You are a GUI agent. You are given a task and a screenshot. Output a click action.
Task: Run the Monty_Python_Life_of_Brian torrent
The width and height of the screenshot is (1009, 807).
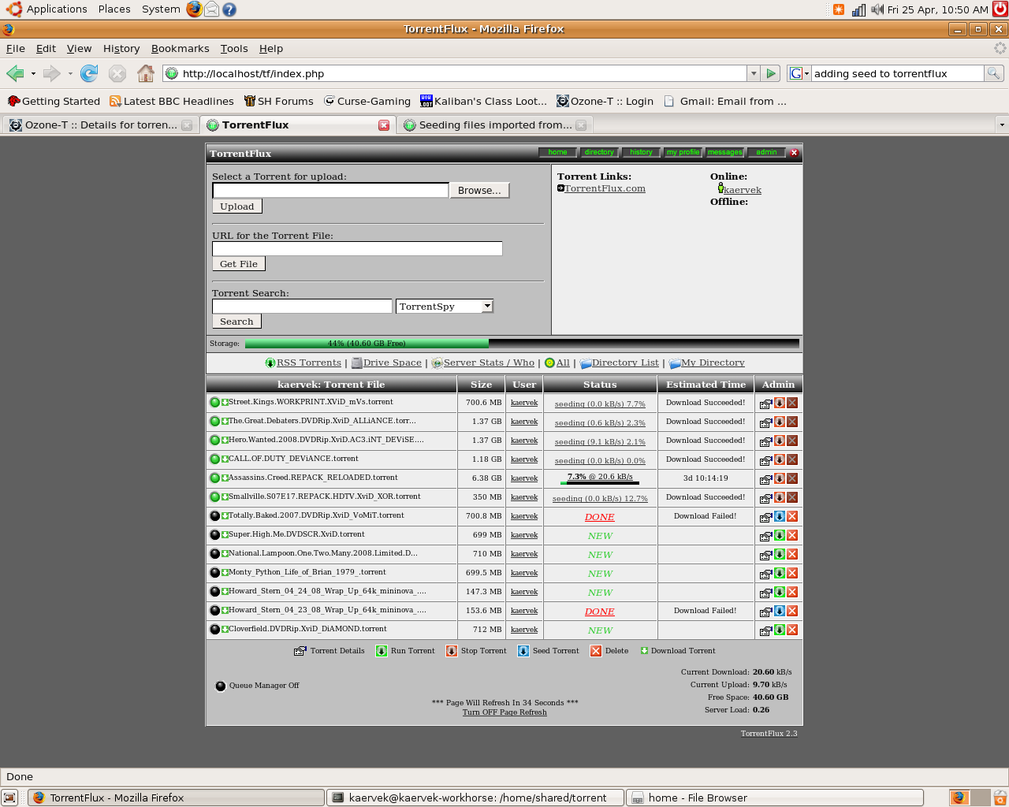coord(779,573)
